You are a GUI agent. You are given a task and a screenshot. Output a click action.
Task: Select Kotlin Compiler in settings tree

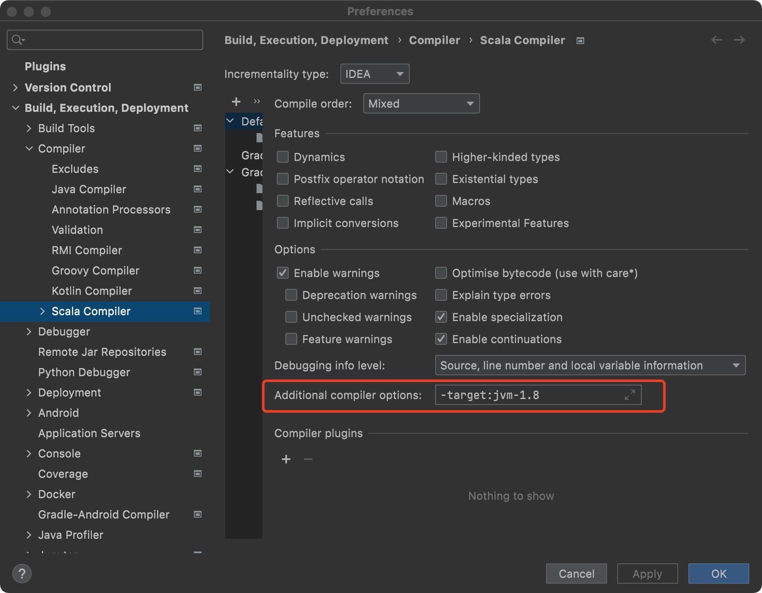click(x=92, y=291)
